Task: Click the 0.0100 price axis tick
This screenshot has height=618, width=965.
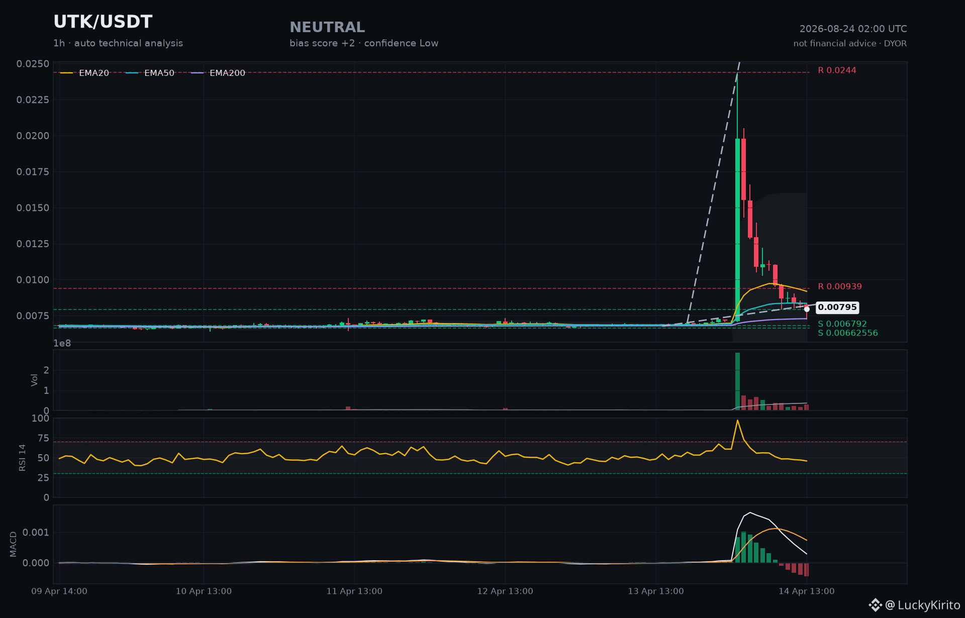Action: (x=33, y=280)
